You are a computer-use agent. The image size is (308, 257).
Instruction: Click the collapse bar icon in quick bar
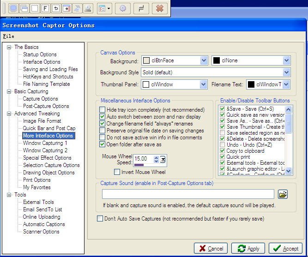coord(141,8)
